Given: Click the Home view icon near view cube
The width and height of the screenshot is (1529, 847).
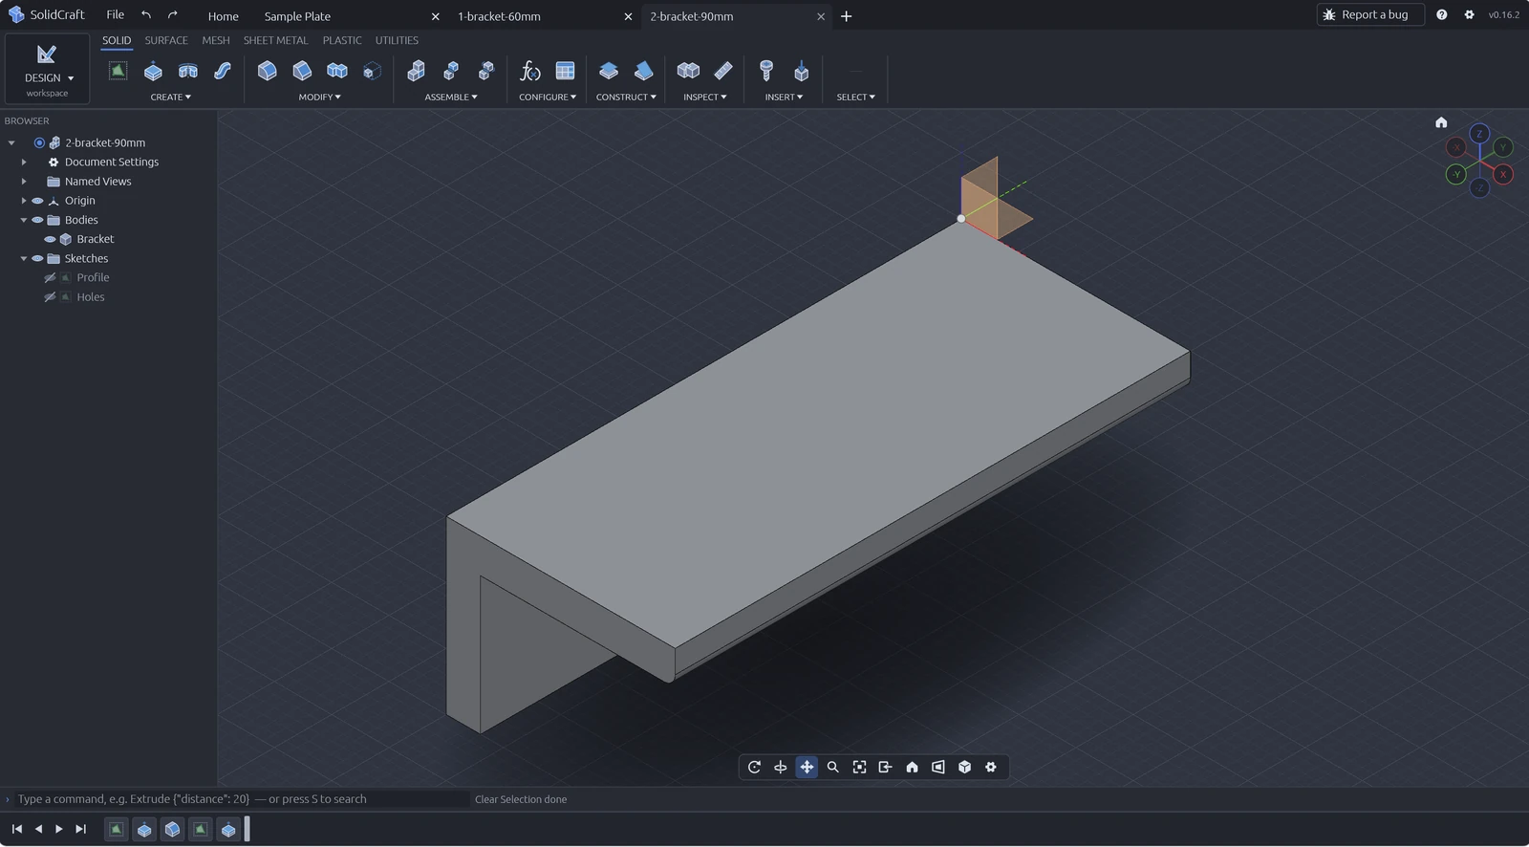Looking at the screenshot, I should click(x=1441, y=122).
